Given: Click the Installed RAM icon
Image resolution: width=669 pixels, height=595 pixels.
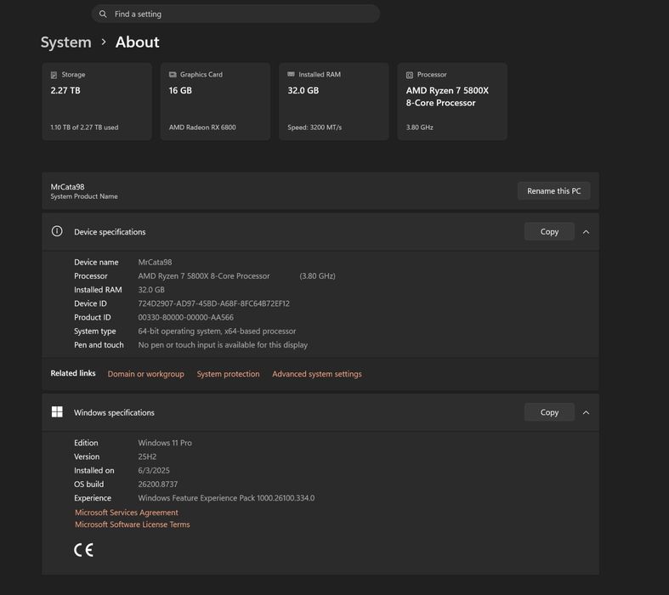Looking at the screenshot, I should [x=291, y=74].
